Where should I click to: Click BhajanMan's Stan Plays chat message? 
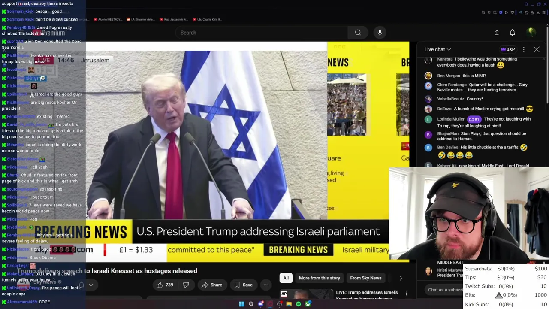tap(482, 136)
